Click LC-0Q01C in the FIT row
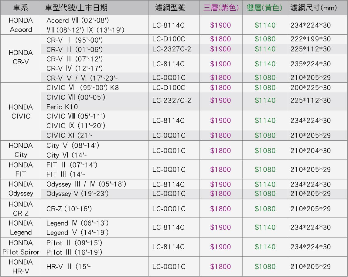This screenshot has height=277, width=348. tap(169, 170)
